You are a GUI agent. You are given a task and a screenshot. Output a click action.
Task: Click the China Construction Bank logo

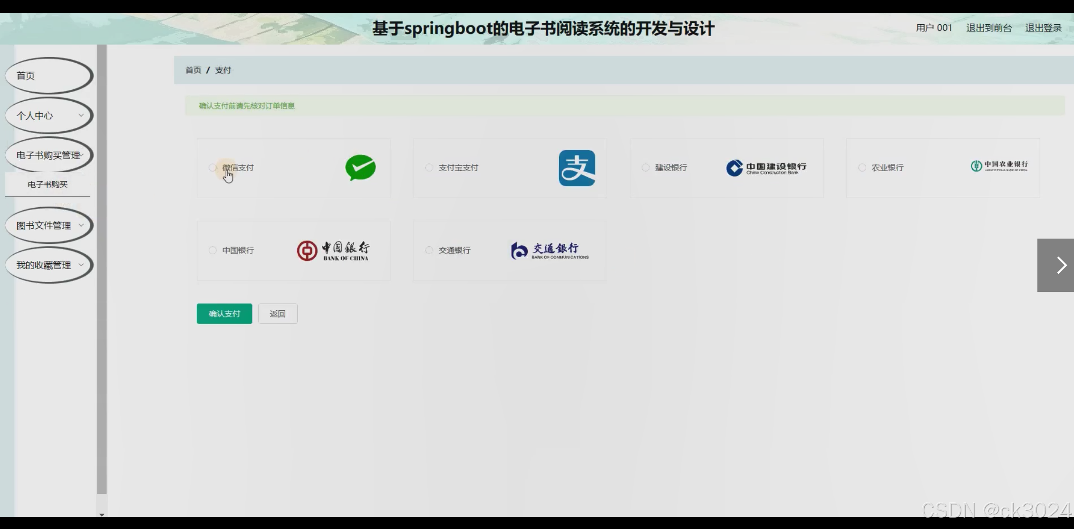766,168
